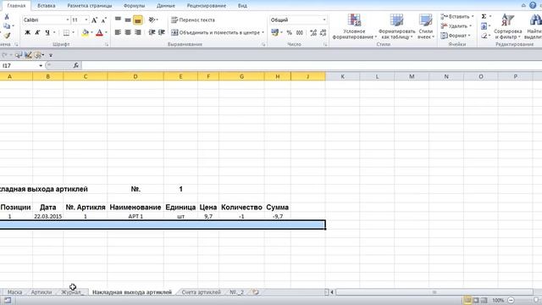Screen dimensions: 542x305
Task: Align cell text left
Action: (118, 32)
